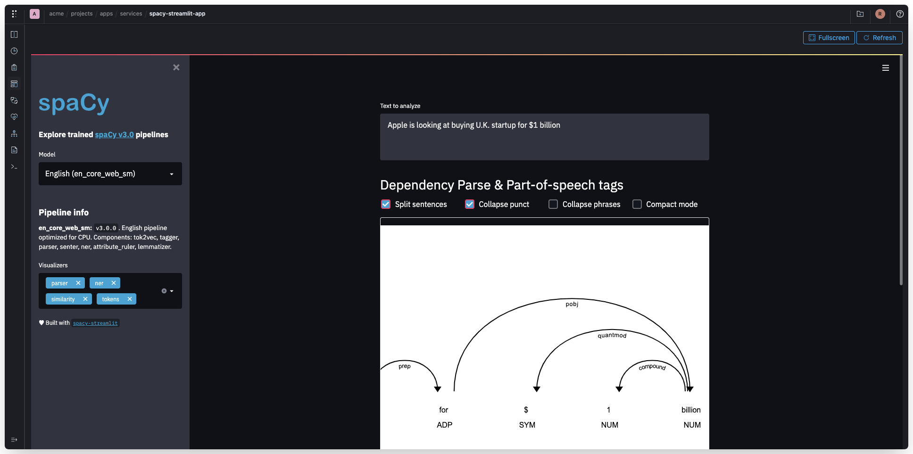Click the spaCy logo
This screenshot has height=454, width=913.
[74, 103]
